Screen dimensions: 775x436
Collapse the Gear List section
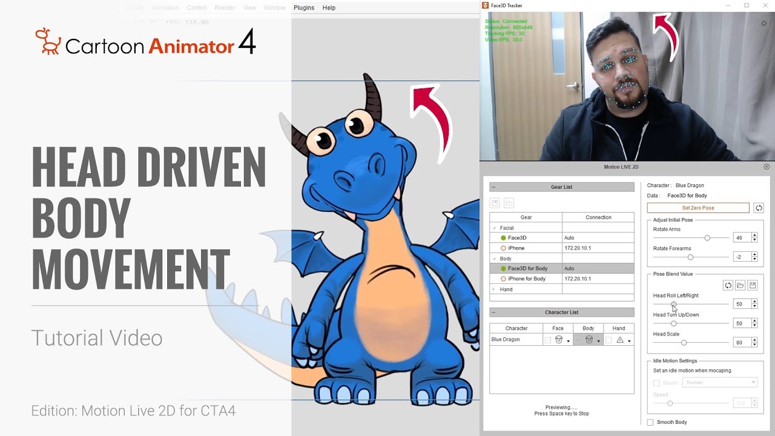pyautogui.click(x=493, y=187)
